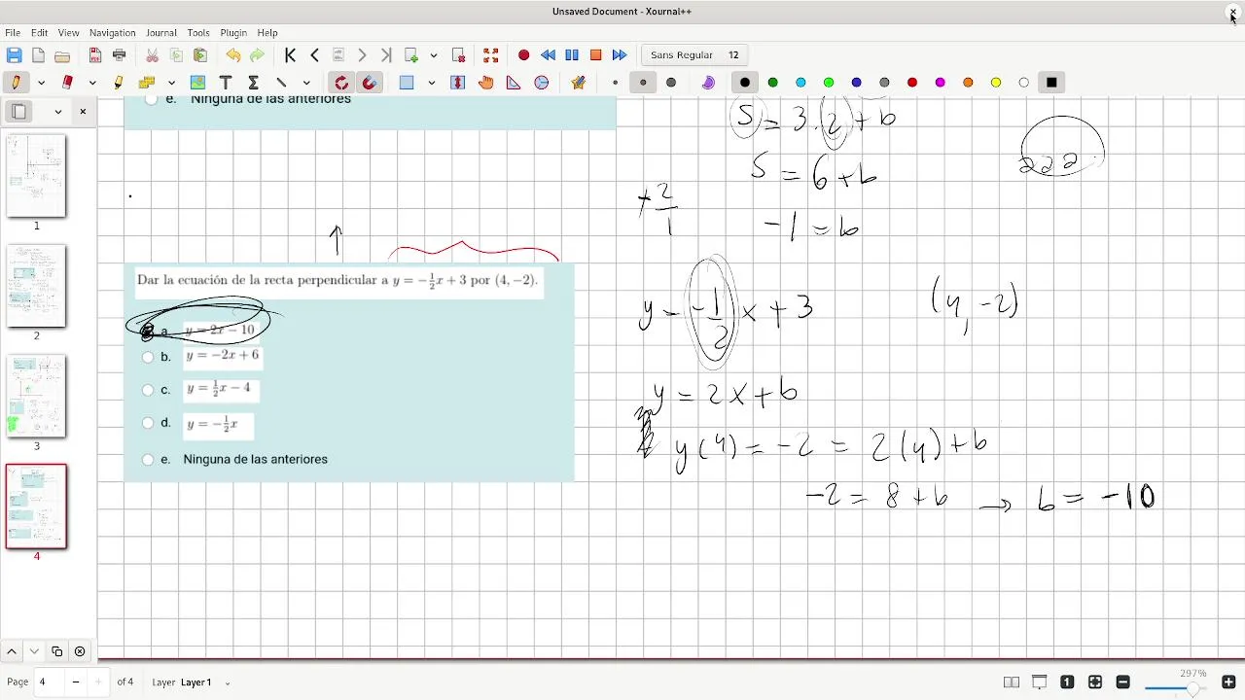Redo the last action
This screenshot has height=700, width=1245.
click(257, 55)
